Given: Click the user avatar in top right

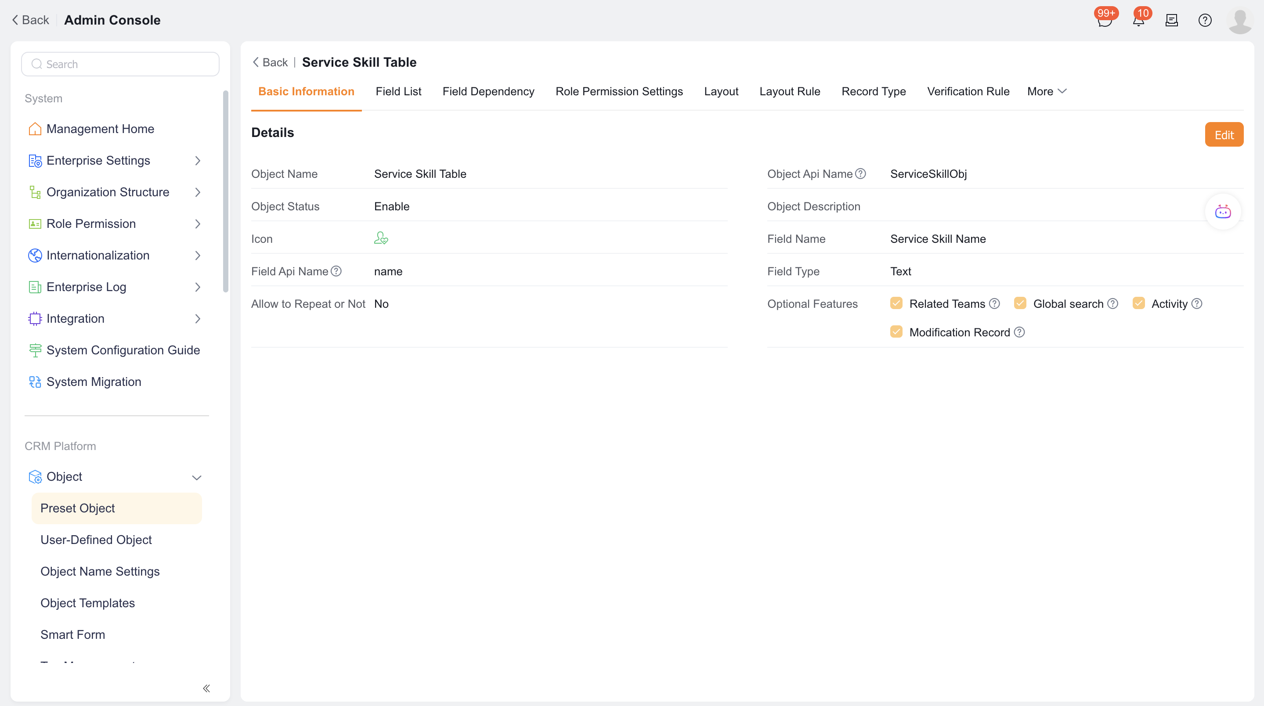Looking at the screenshot, I should click(1240, 21).
